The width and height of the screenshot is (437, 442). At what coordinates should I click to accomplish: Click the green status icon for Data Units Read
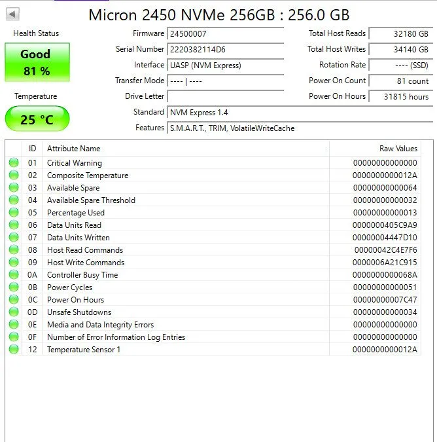point(14,225)
